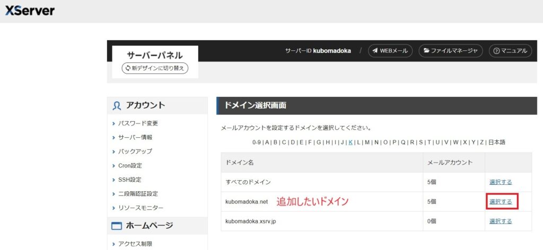The height and width of the screenshot is (250, 543).
Task: Select kubomadoka.xsrv.jp row's 選択する link
Action: [x=501, y=221]
